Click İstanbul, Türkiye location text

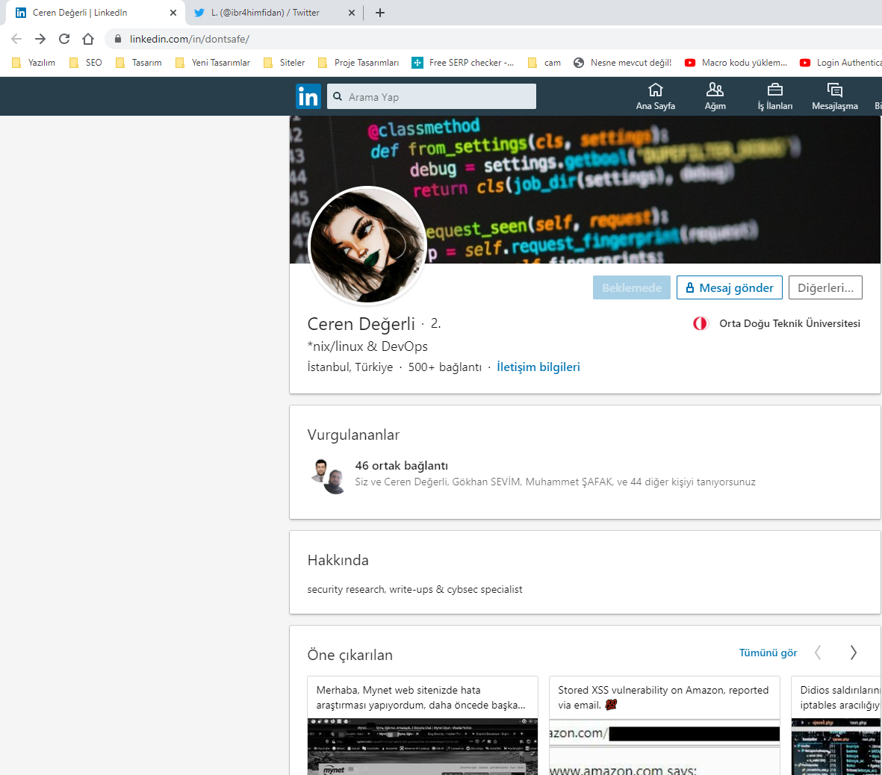pos(350,367)
